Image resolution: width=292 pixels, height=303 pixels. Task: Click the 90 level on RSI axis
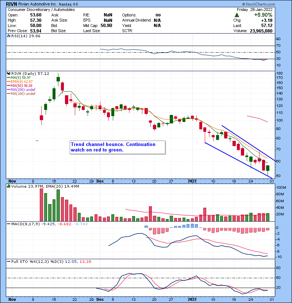pos(278,39)
